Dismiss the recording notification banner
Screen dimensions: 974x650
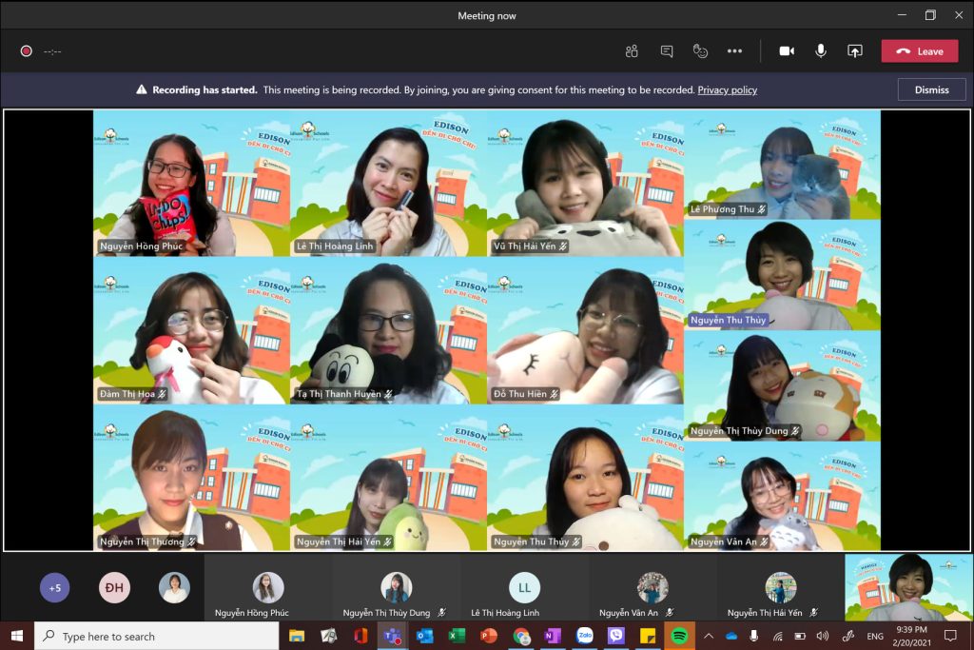[x=931, y=89]
